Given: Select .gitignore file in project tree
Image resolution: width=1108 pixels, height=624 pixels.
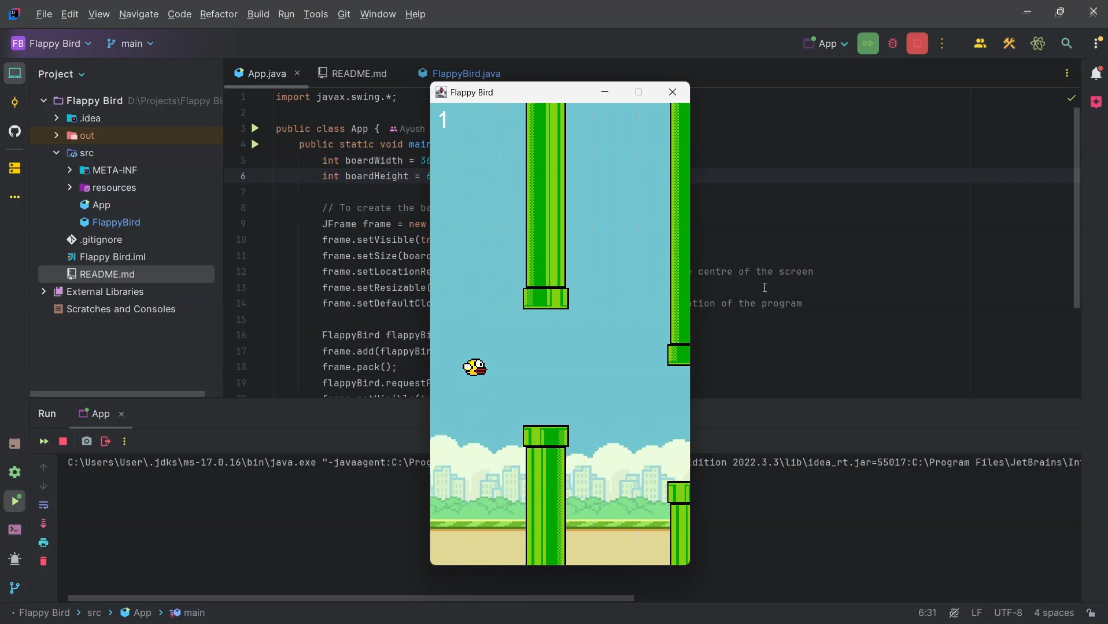Looking at the screenshot, I should pos(94,240).
